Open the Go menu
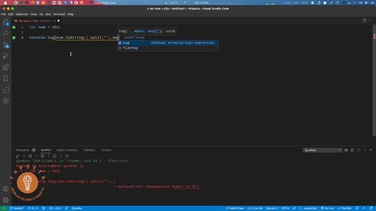 pos(41,14)
